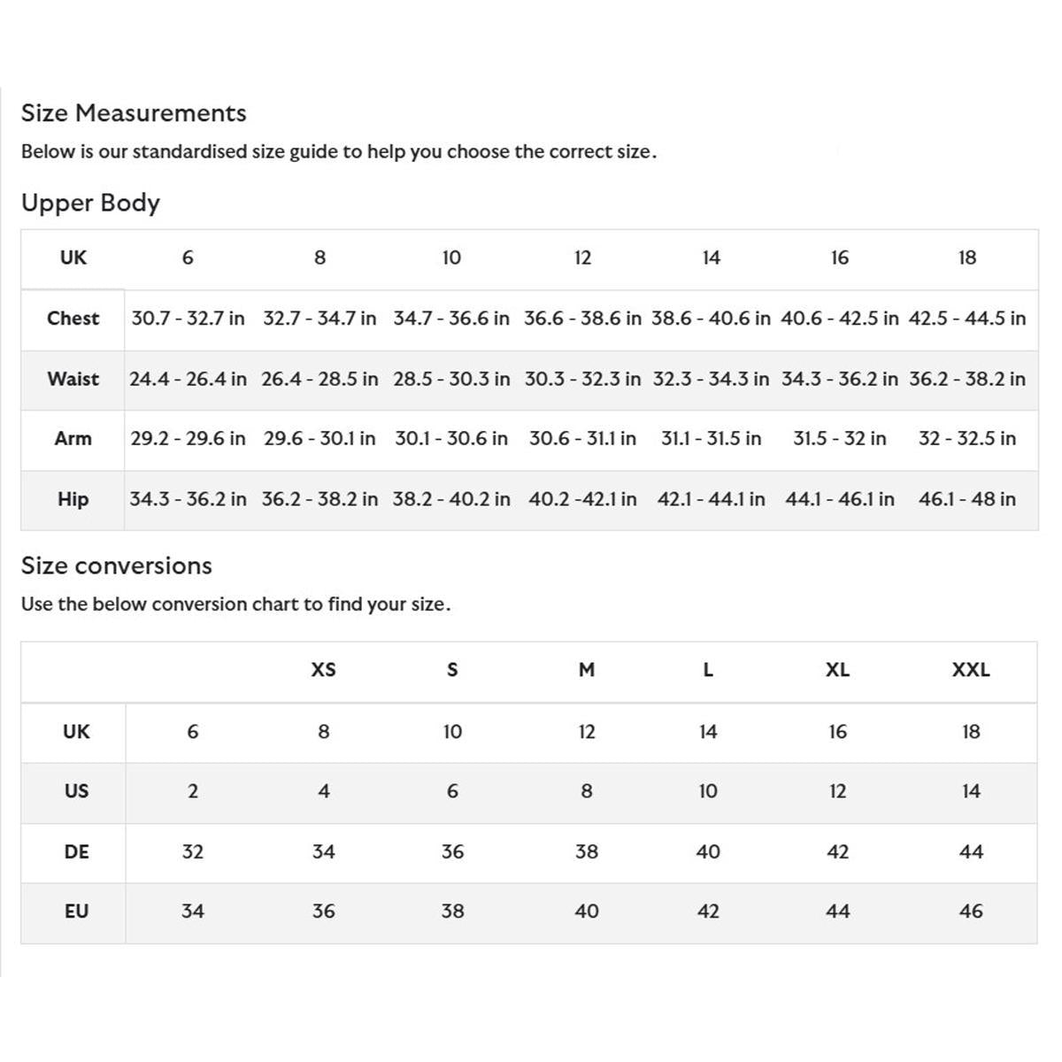This screenshot has height=1062, width=1062.
Task: Click the Size Measurements heading
Action: (134, 113)
